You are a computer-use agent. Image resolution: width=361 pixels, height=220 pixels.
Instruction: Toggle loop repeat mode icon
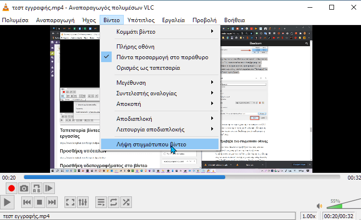114,203
